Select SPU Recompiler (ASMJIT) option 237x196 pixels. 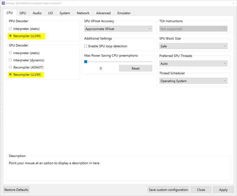[10, 67]
